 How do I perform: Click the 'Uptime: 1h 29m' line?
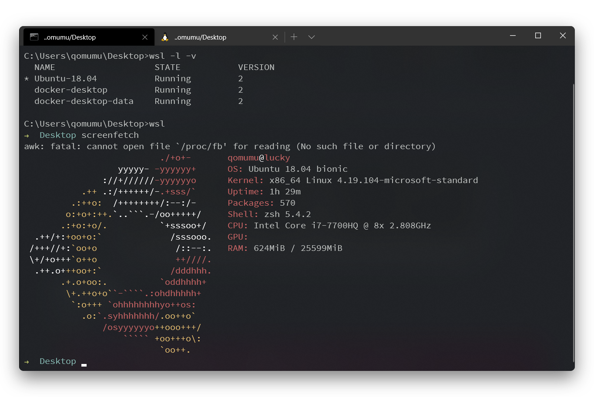coord(264,192)
